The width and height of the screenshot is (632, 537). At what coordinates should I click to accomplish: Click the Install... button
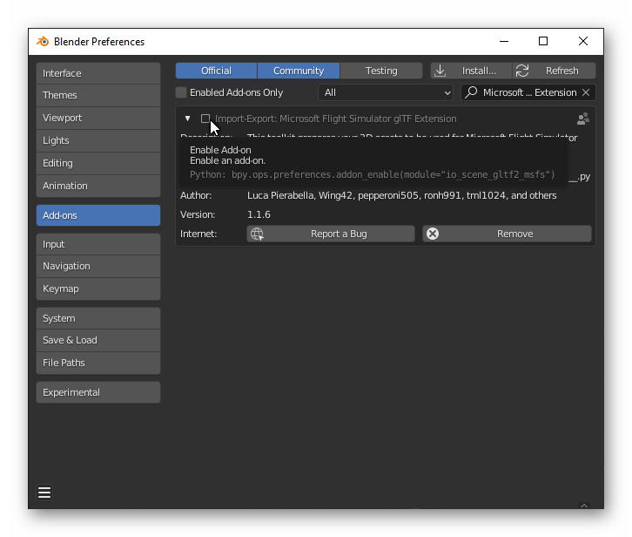pyautogui.click(x=471, y=71)
